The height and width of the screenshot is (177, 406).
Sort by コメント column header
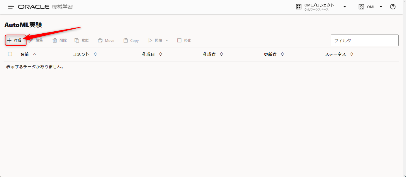[x=81, y=54]
